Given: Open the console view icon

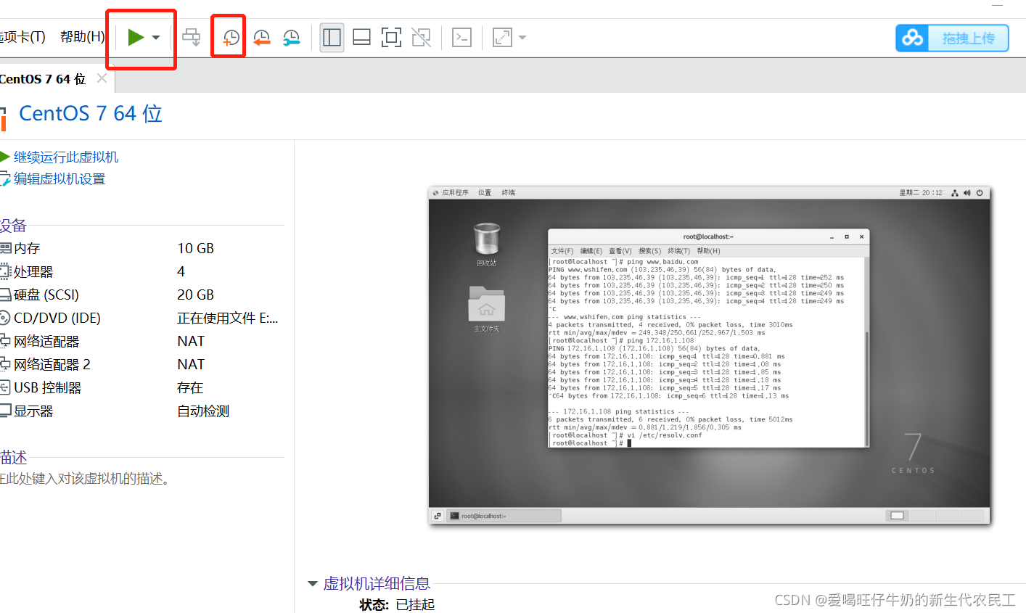Looking at the screenshot, I should pos(461,37).
